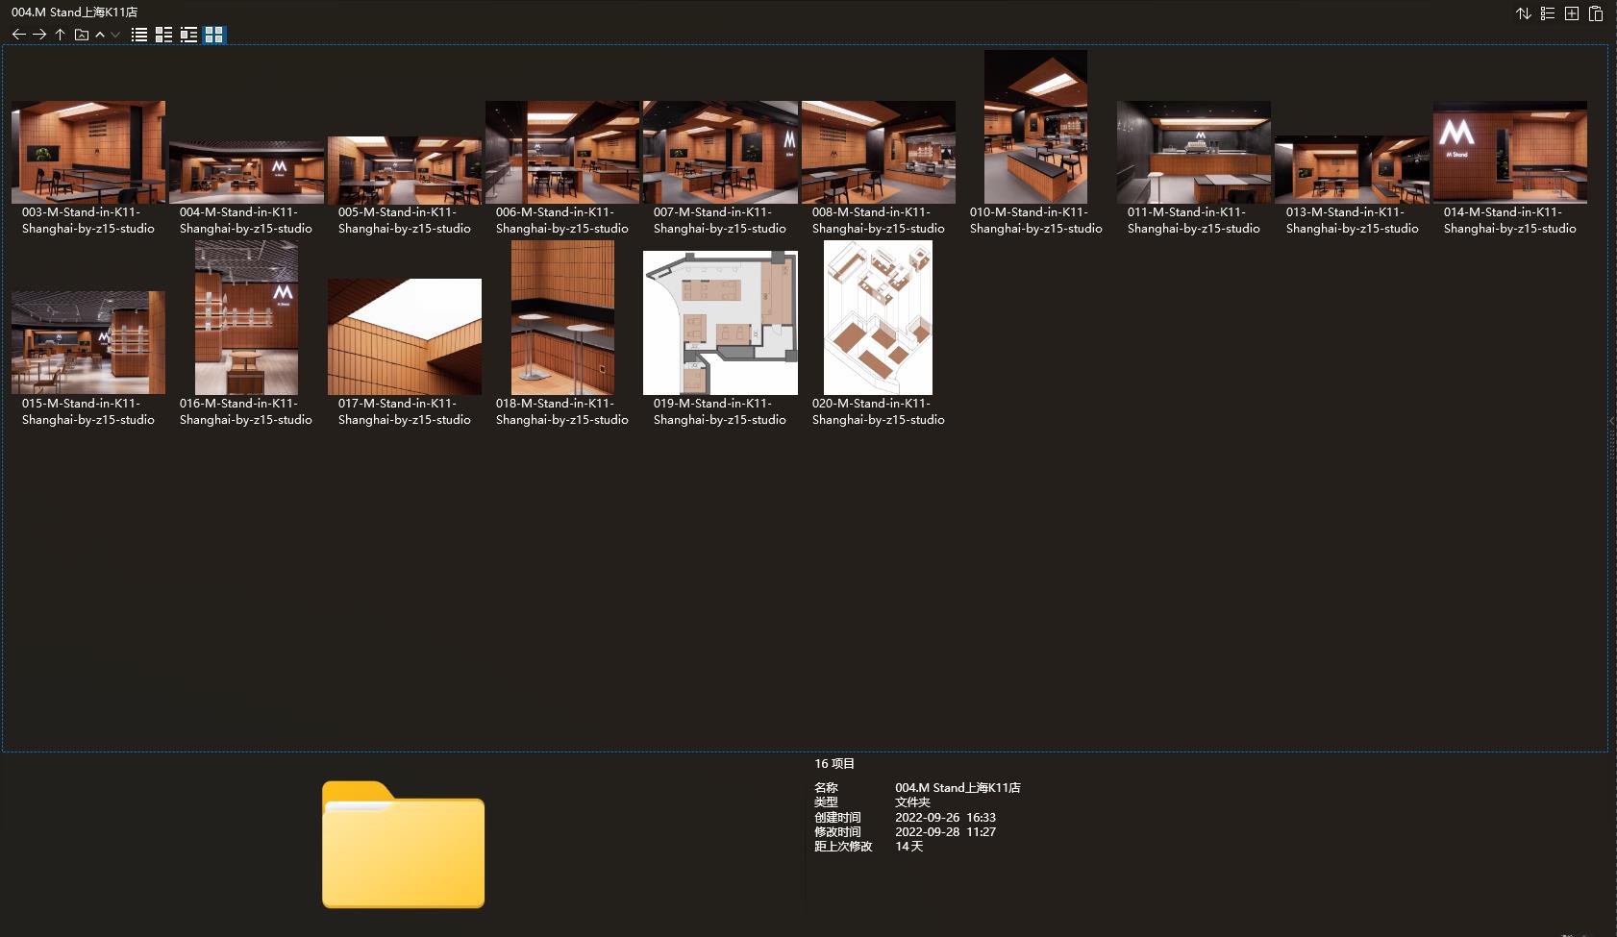This screenshot has height=937, width=1617.
Task: Switch to the third list view with previews
Action: 189,35
